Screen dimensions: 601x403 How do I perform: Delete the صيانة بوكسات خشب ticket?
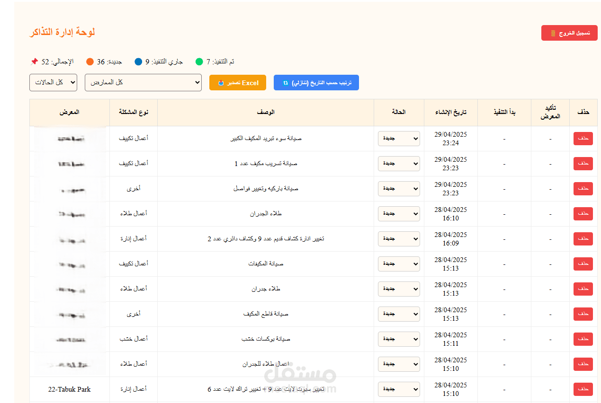click(x=583, y=339)
